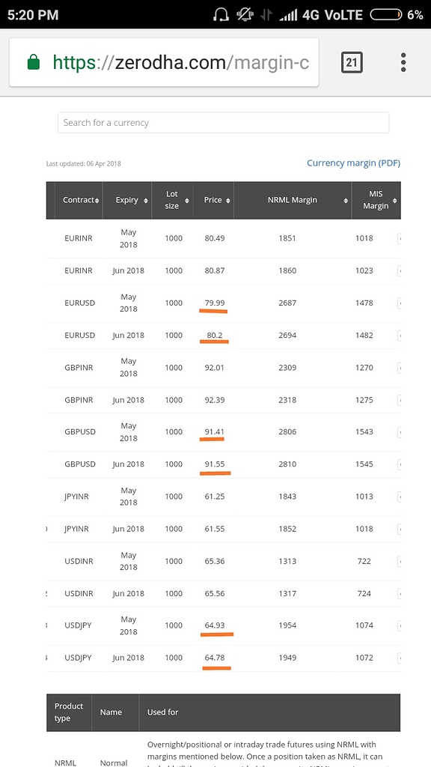The height and width of the screenshot is (767, 431).
Task: Sort the MIS Margin column
Action: (x=394, y=200)
